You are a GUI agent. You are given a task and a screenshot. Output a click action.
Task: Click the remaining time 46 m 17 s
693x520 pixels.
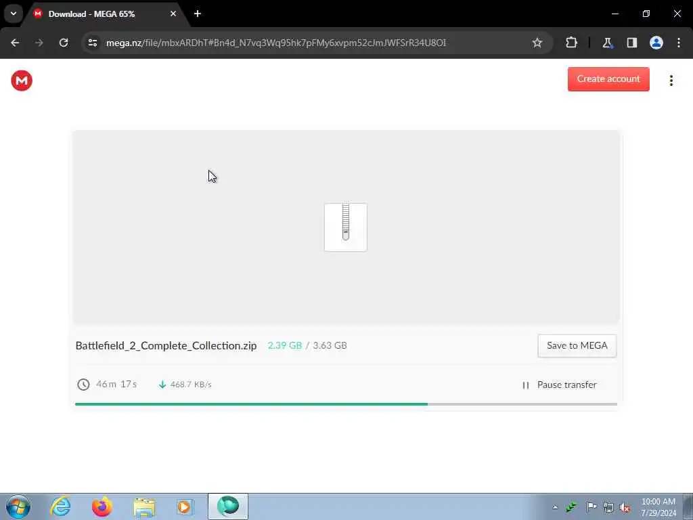(x=116, y=385)
